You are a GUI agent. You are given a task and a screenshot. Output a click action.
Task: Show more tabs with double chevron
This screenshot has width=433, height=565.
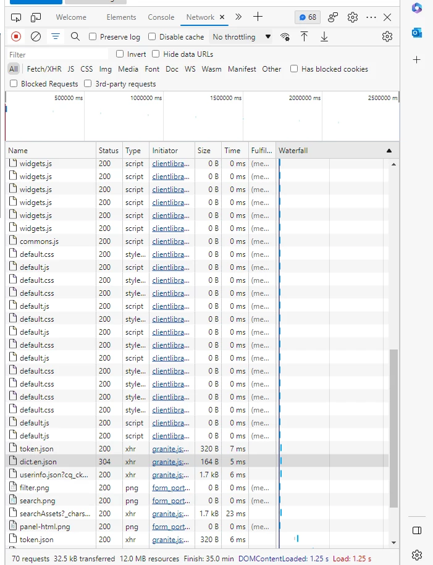[238, 17]
